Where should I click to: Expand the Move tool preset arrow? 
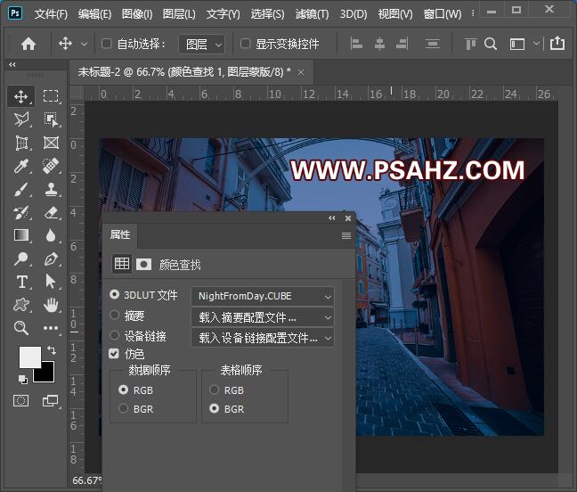84,45
